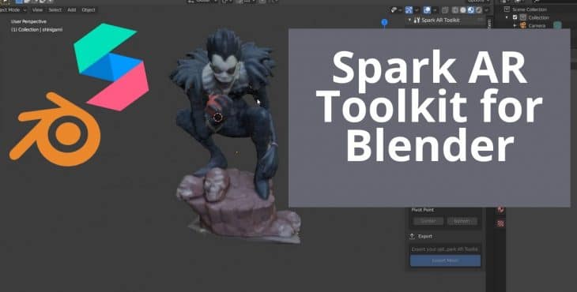Open the Select menu in viewport header

55,10
